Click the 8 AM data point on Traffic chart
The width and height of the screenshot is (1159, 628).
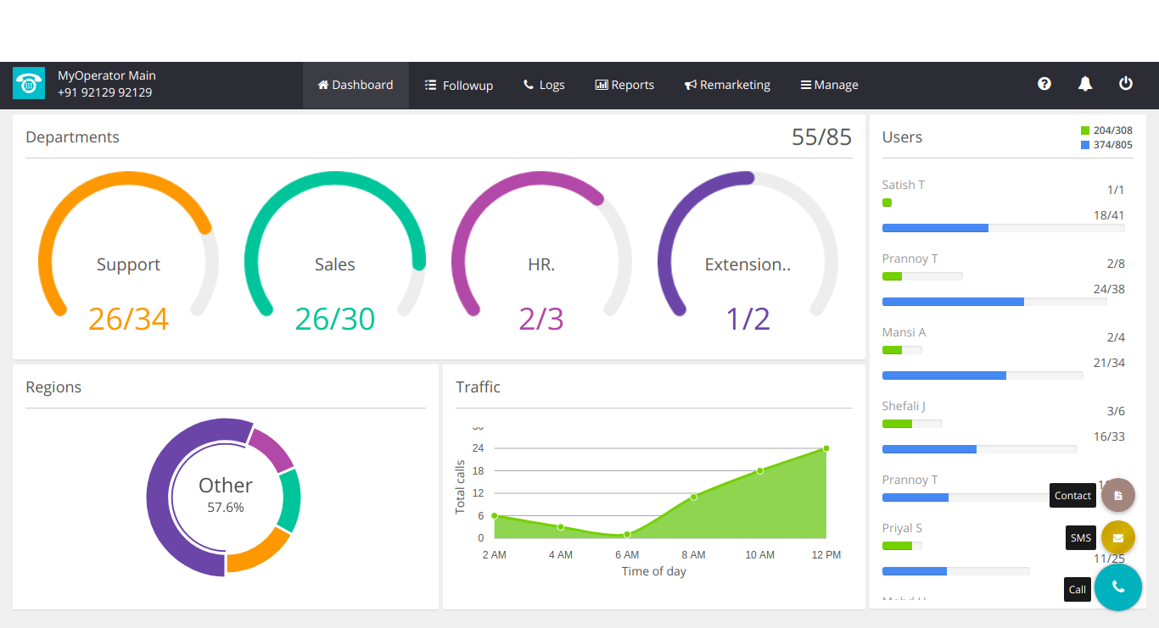pyautogui.click(x=693, y=497)
